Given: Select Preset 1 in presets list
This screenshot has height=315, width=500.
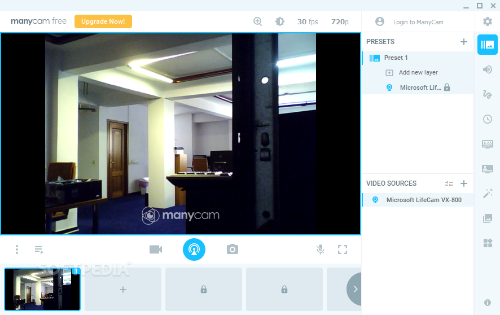Looking at the screenshot, I should click(x=418, y=58).
